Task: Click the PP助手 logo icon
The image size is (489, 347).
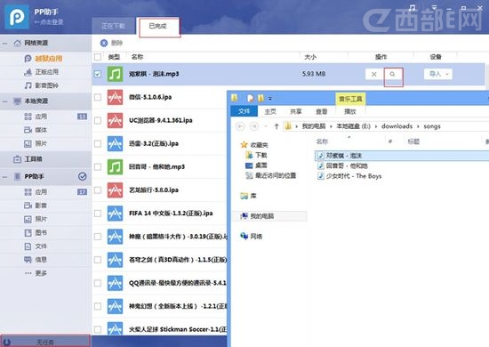Action: pyautogui.click(x=17, y=16)
